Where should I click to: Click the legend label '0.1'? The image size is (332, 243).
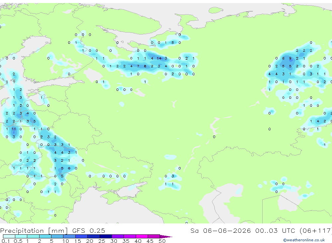coord(6,241)
